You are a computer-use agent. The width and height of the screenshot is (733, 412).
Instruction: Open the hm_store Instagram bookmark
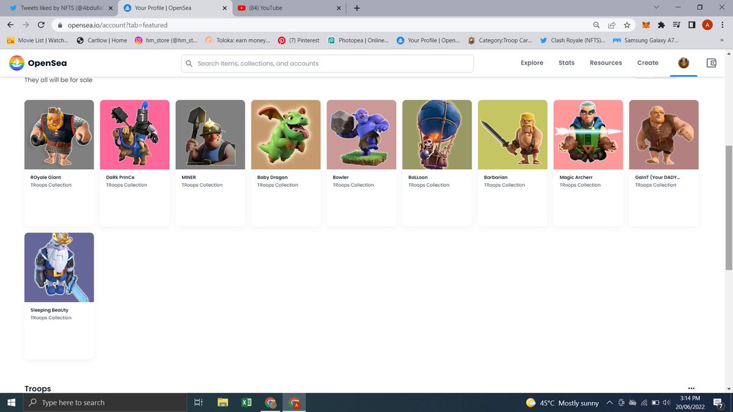(166, 40)
